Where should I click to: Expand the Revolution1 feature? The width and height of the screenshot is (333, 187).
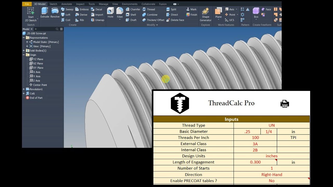coord(24,89)
